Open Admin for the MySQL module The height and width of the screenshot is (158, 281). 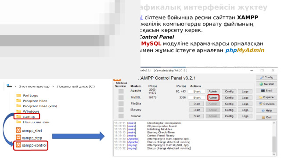(x=213, y=97)
